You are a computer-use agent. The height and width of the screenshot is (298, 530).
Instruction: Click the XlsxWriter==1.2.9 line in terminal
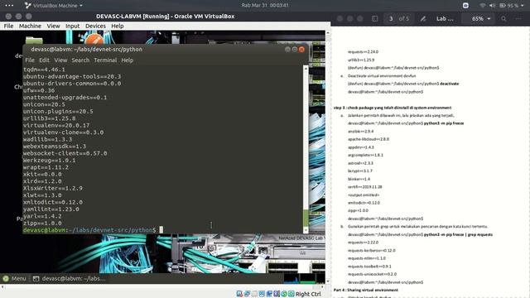53,188
